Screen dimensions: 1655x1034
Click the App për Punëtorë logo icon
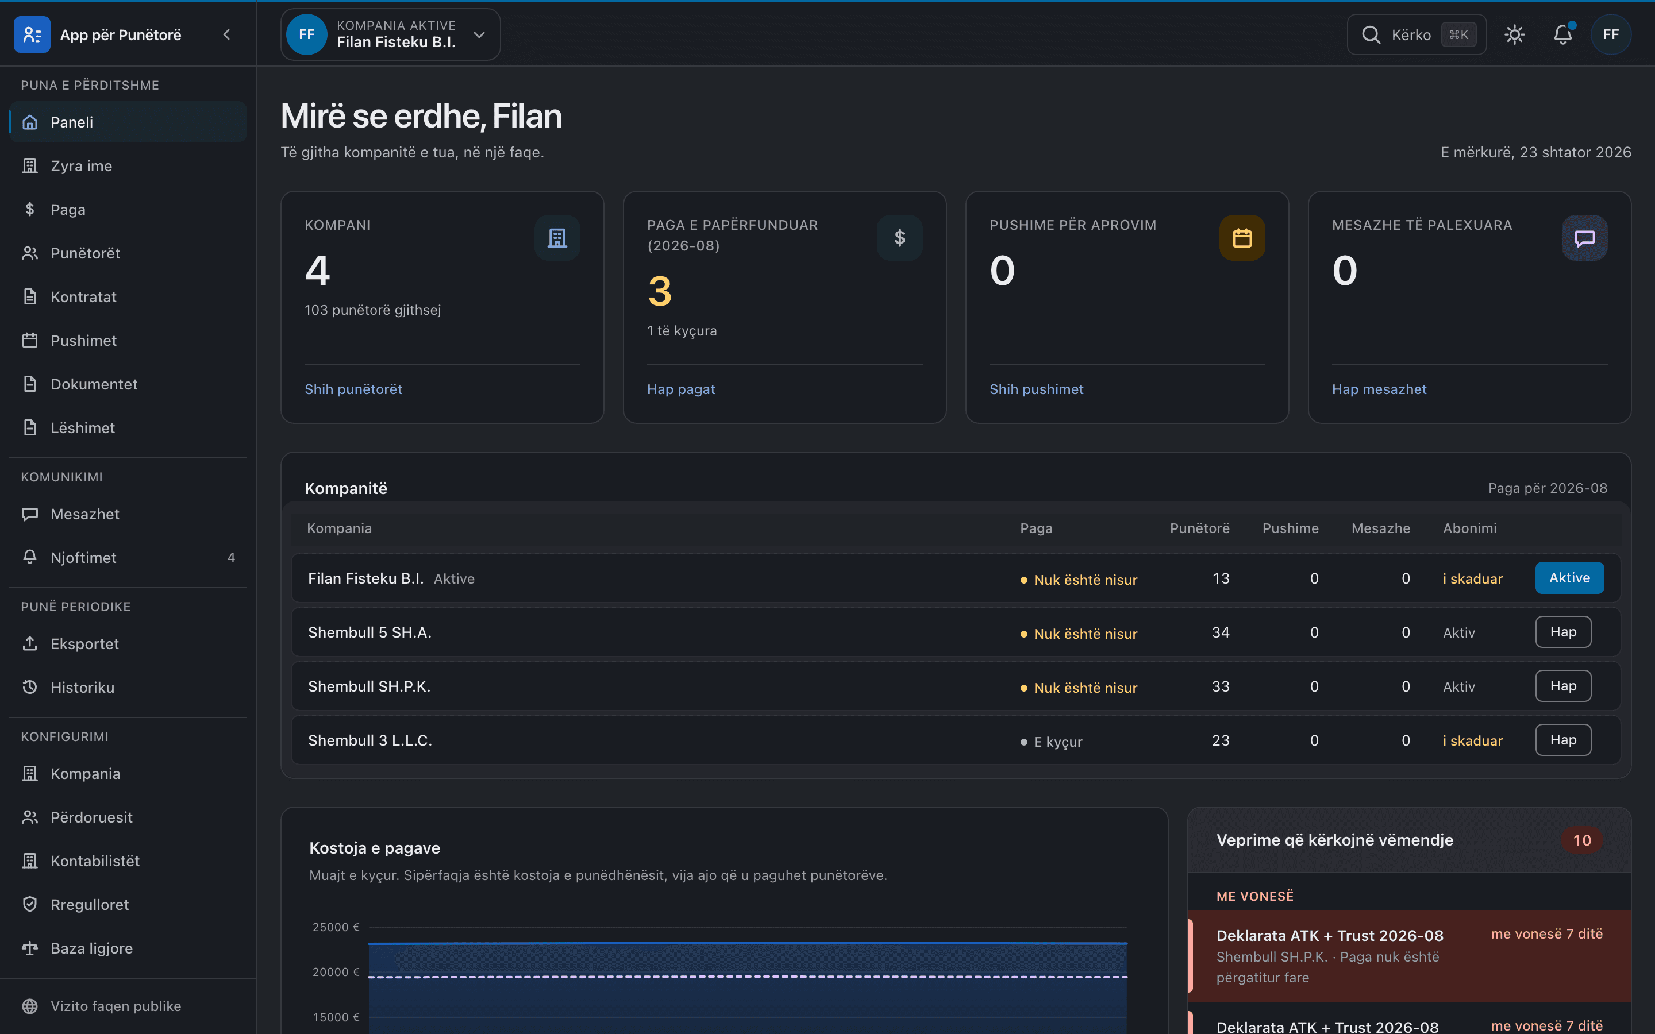32,34
